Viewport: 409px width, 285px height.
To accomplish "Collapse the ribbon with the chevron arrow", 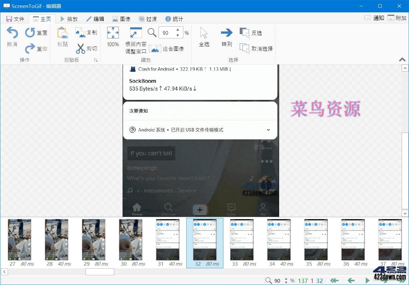I will [402, 59].
